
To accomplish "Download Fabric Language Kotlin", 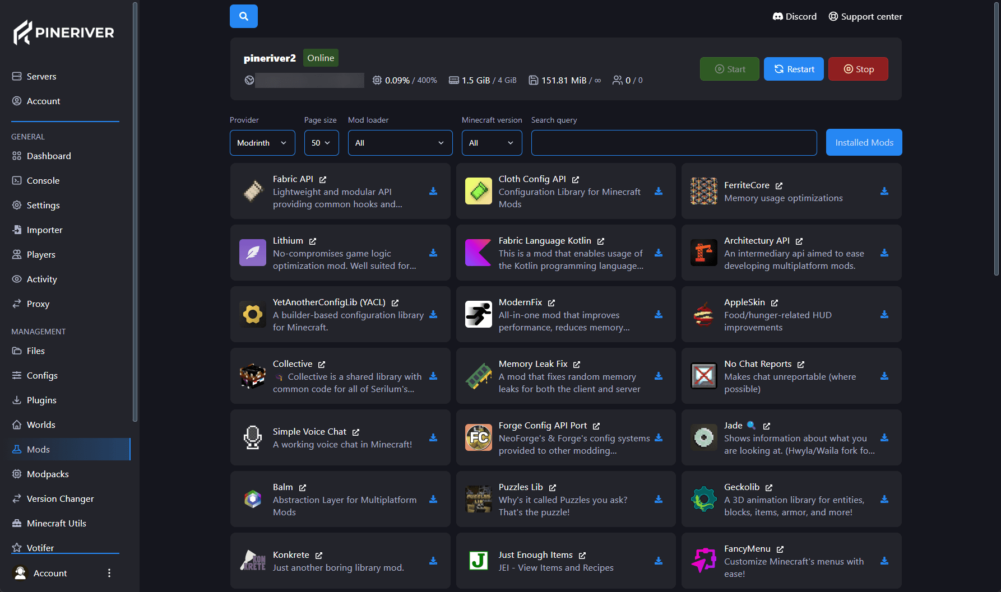I will pos(659,253).
